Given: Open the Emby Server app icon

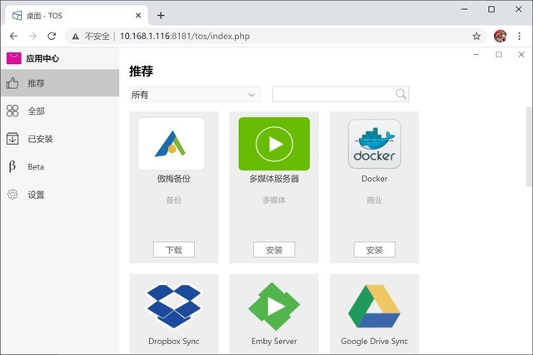Looking at the screenshot, I should [x=274, y=307].
